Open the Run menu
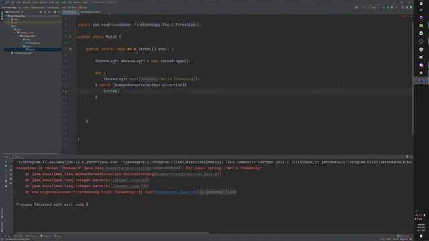 (x=57, y=3)
